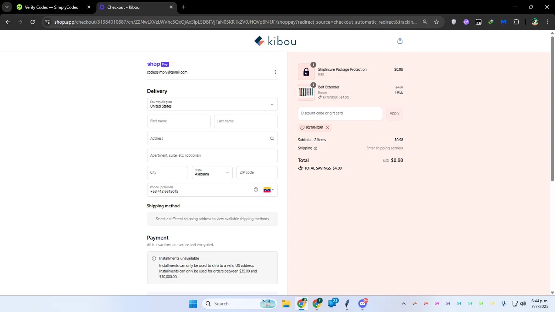555x312 pixels.
Task: Reload the checkout page
Action: [x=33, y=22]
